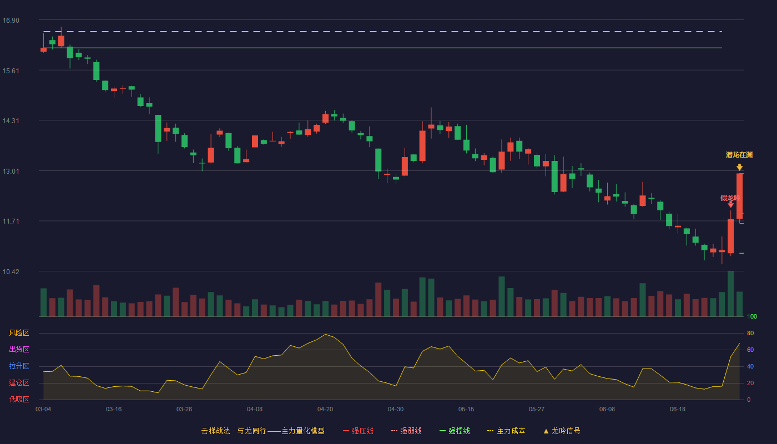The image size is (777, 444).
Task: Click the 16.90 price axis label
Action: (11, 21)
